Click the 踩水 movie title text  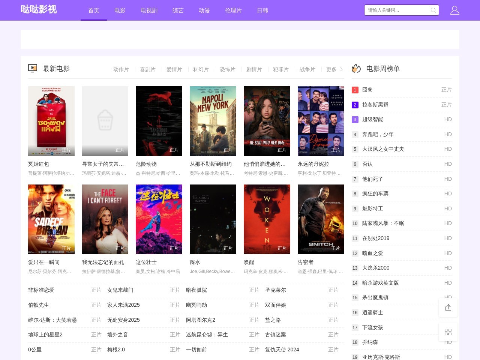(195, 262)
